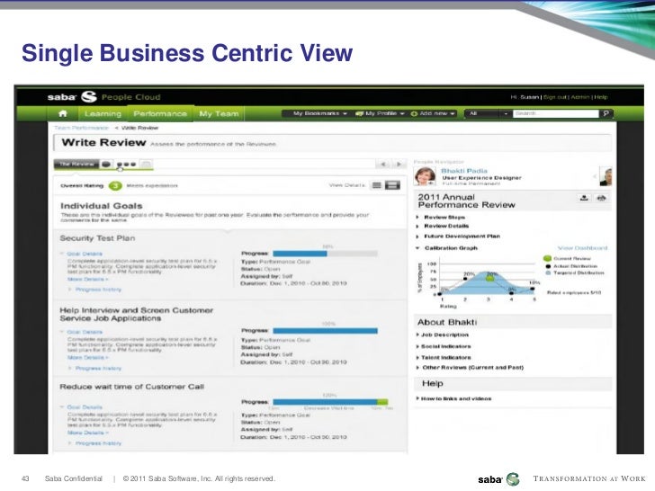Screen dimensions: 655x491
Task: Click the Help link in header
Action: coord(601,97)
